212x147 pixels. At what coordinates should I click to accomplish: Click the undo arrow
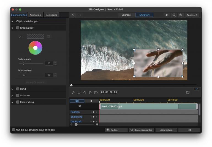(74, 15)
